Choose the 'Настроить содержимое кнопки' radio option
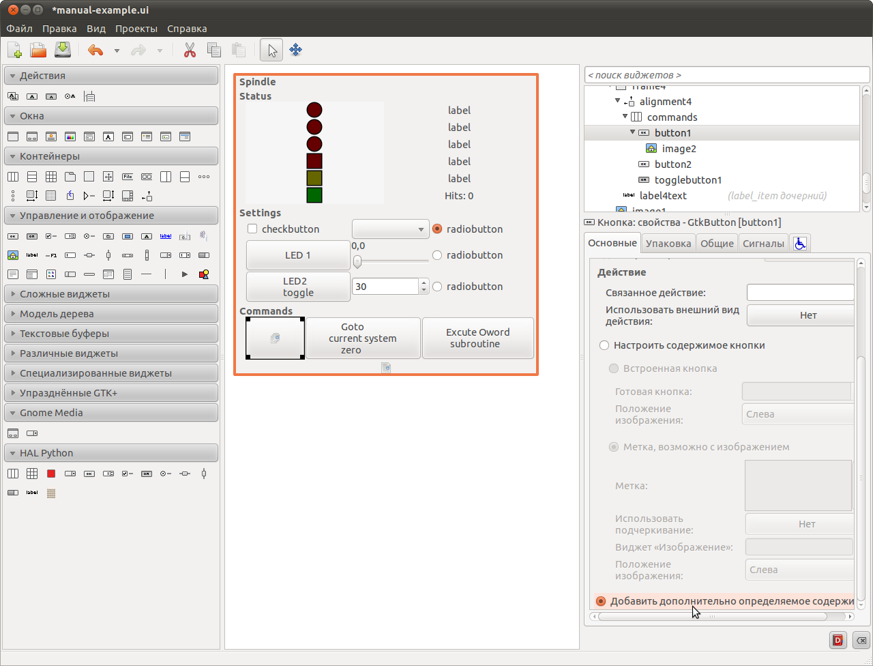Image resolution: width=873 pixels, height=666 pixels. point(604,345)
